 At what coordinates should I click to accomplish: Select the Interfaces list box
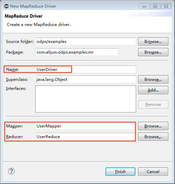point(86,99)
